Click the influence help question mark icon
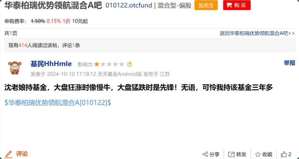299x159 pixels. [130, 64]
